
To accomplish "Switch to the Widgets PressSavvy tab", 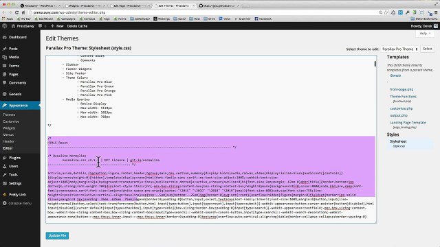I will [x=85, y=5].
